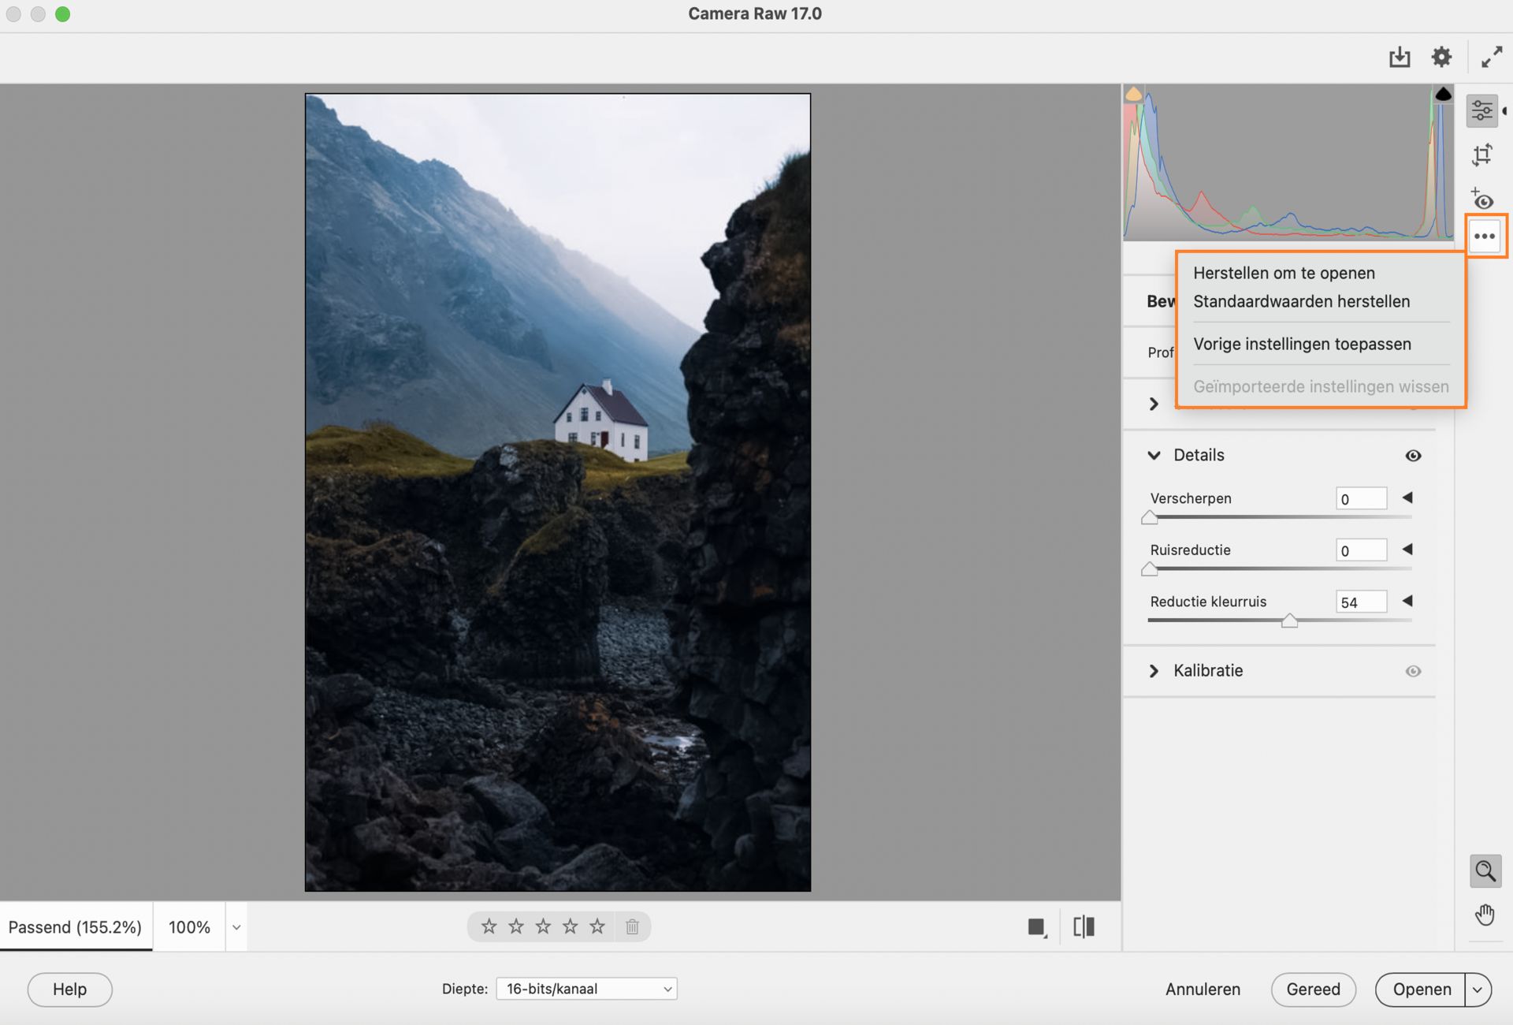Click the Openen button
Screen dimensions: 1513x1025
click(x=1421, y=989)
